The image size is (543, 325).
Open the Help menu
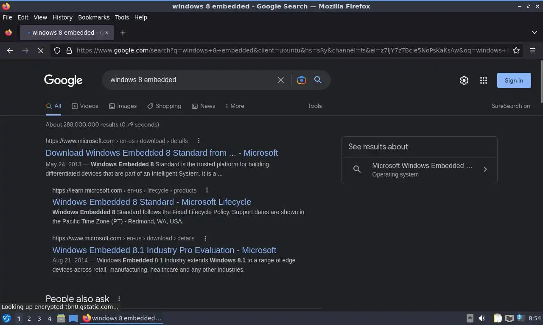(x=140, y=17)
